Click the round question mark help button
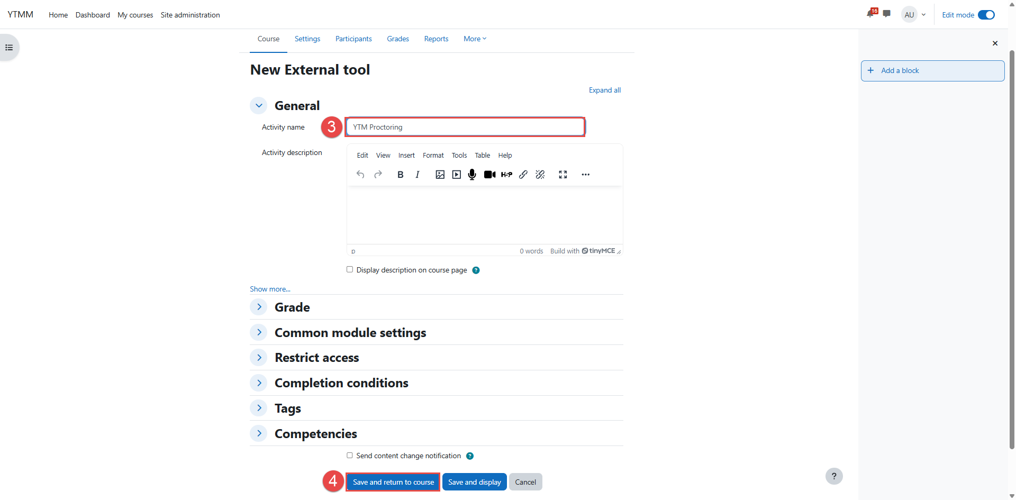The image size is (1016, 500). pyautogui.click(x=834, y=476)
